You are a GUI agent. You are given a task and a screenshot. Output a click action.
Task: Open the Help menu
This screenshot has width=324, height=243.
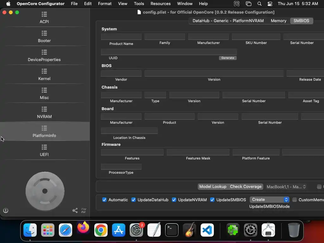203,4
